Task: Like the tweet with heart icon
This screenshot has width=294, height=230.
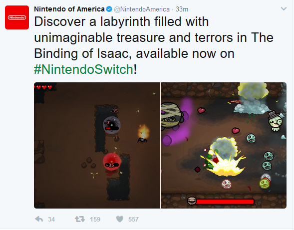Action: click(120, 219)
